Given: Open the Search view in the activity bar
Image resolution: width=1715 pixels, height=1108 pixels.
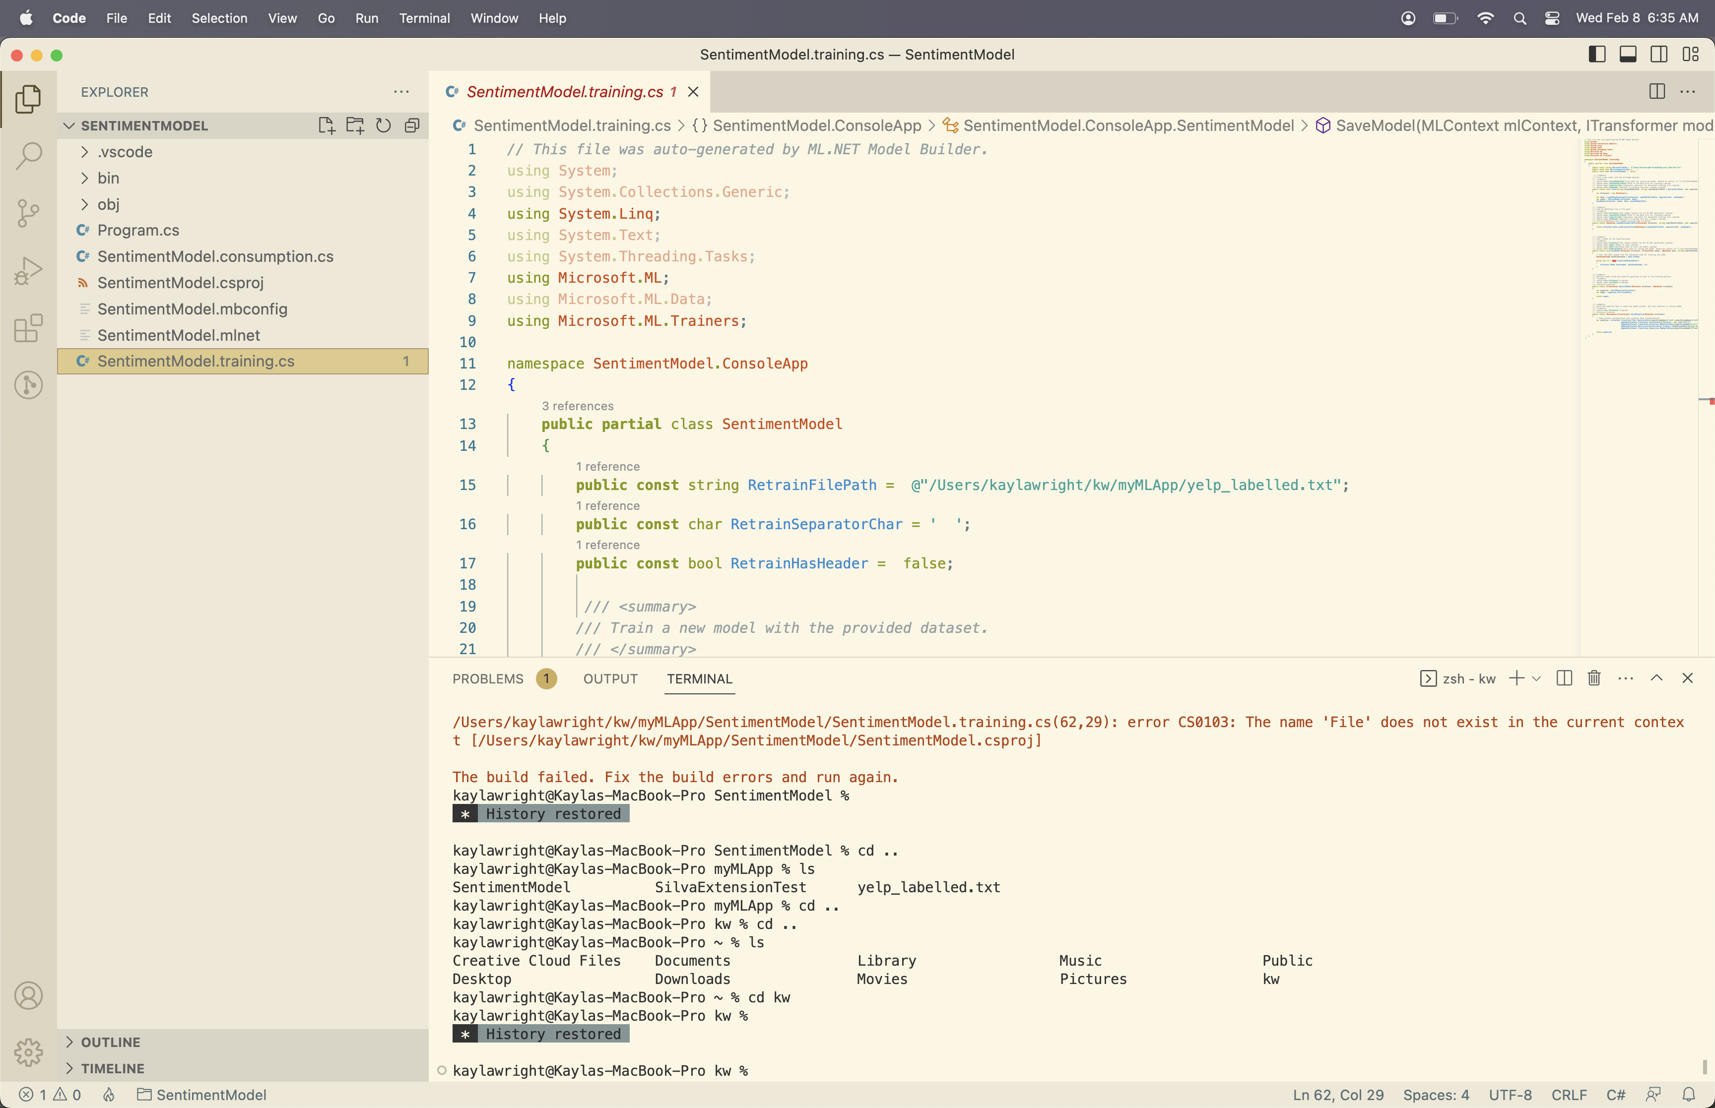Looking at the screenshot, I should [x=28, y=155].
